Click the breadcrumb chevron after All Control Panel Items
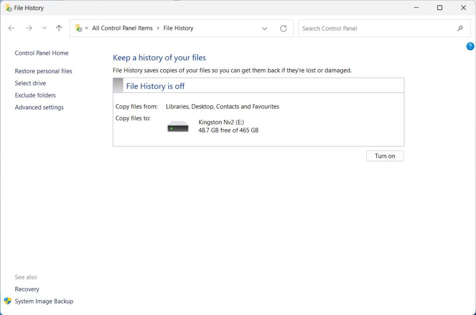The image size is (476, 315). 158,28
